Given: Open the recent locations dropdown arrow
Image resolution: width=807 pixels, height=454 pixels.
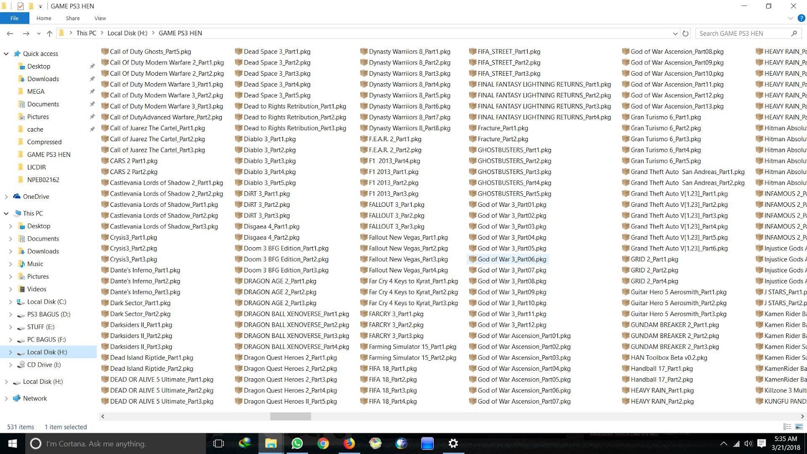Looking at the screenshot, I should click(38, 33).
